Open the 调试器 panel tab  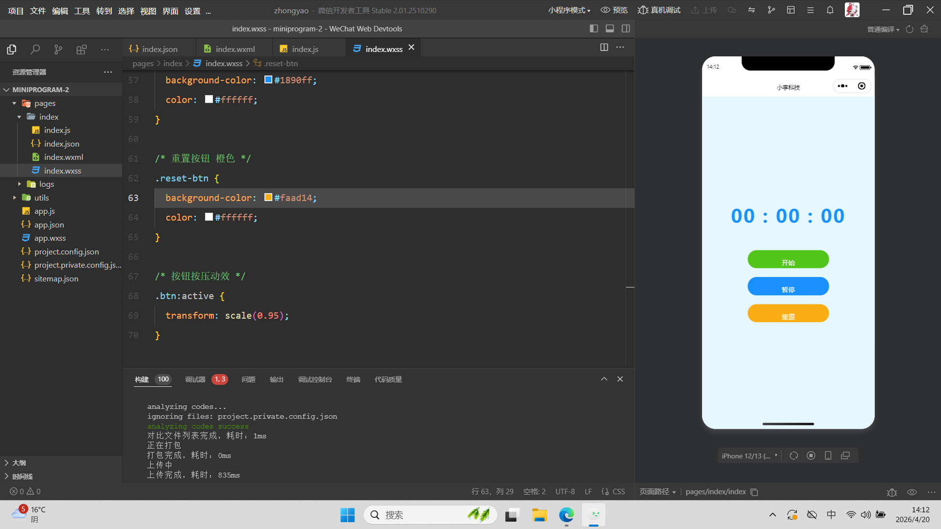[195, 379]
